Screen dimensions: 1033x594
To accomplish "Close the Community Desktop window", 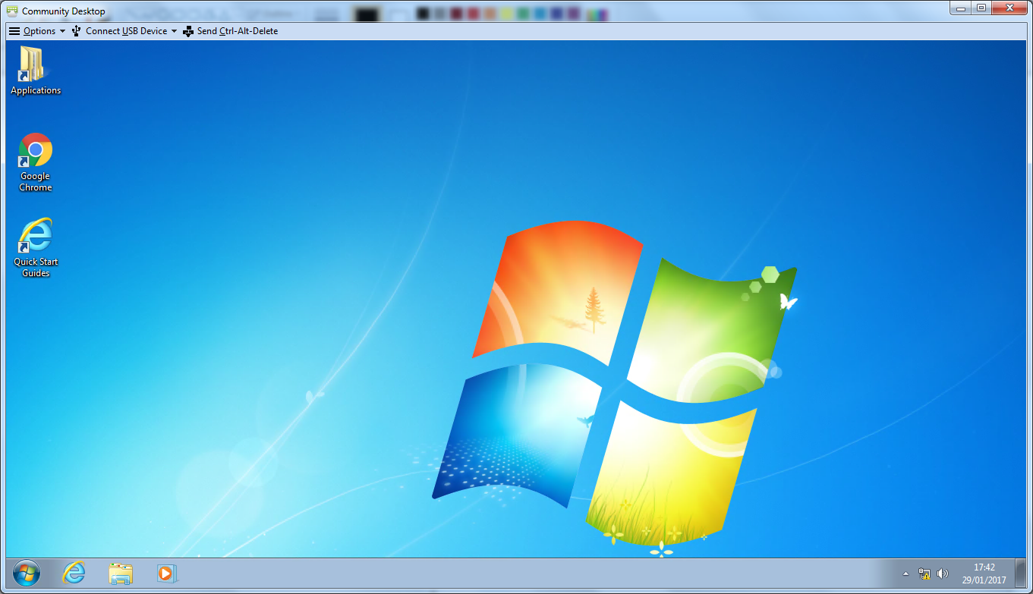I will [1010, 8].
